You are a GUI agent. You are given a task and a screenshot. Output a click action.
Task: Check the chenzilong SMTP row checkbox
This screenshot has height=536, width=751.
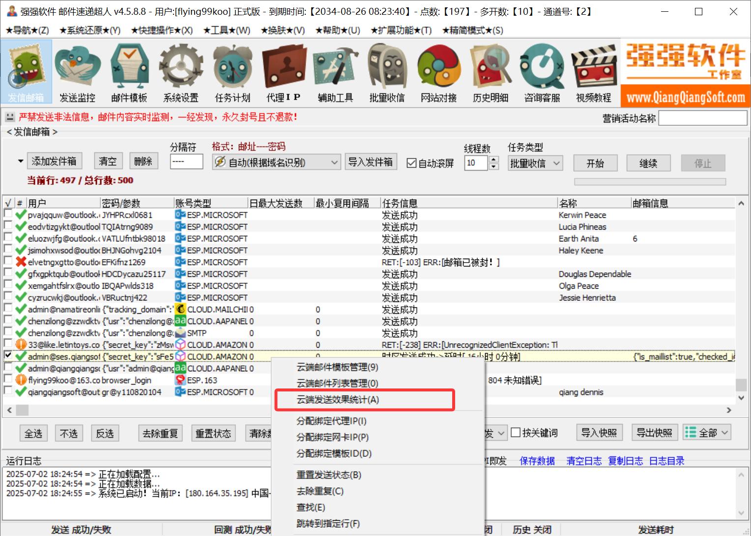point(8,331)
